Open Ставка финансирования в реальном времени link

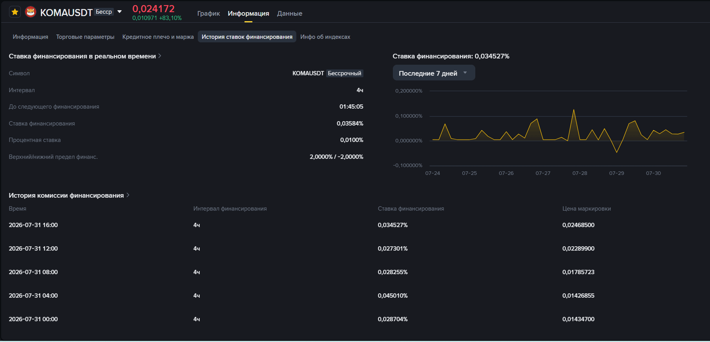click(x=85, y=56)
